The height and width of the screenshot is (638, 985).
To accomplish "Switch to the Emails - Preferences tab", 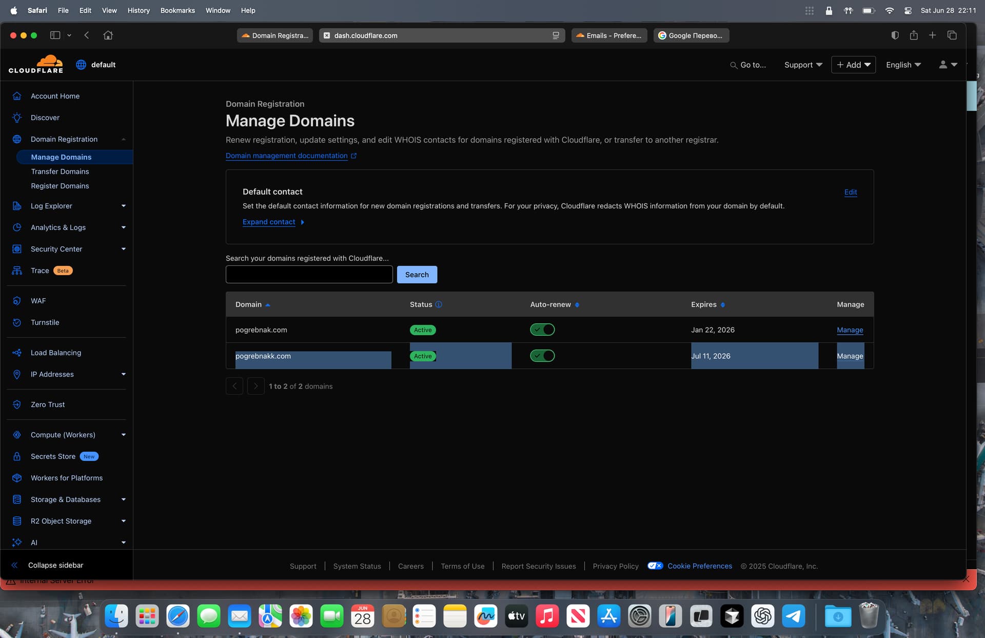I will (609, 35).
